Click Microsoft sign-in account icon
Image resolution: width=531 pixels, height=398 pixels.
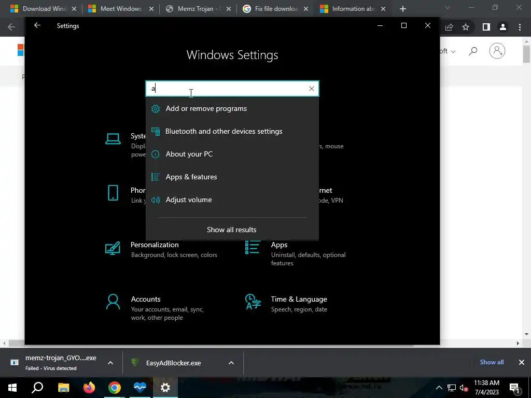497,51
